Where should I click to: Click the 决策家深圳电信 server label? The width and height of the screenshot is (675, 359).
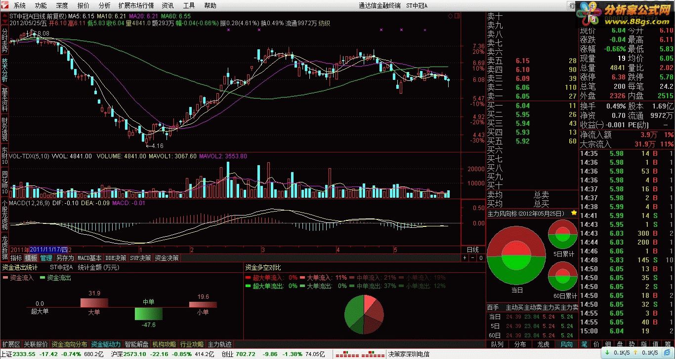(x=409, y=354)
